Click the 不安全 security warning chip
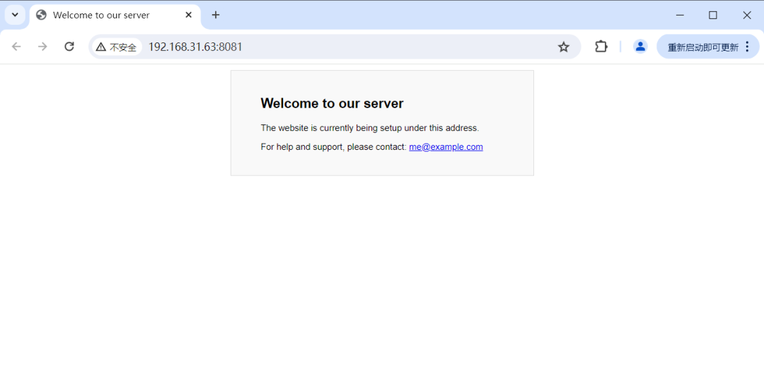This screenshot has height=384, width=764. [117, 47]
